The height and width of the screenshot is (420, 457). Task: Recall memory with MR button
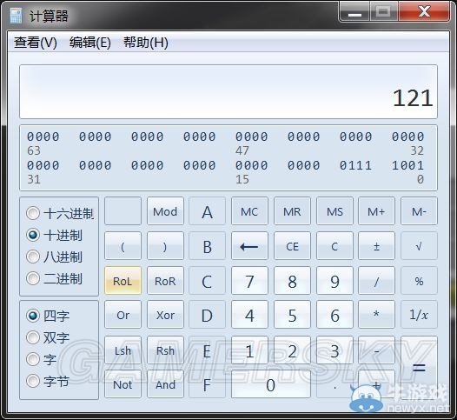pos(292,211)
